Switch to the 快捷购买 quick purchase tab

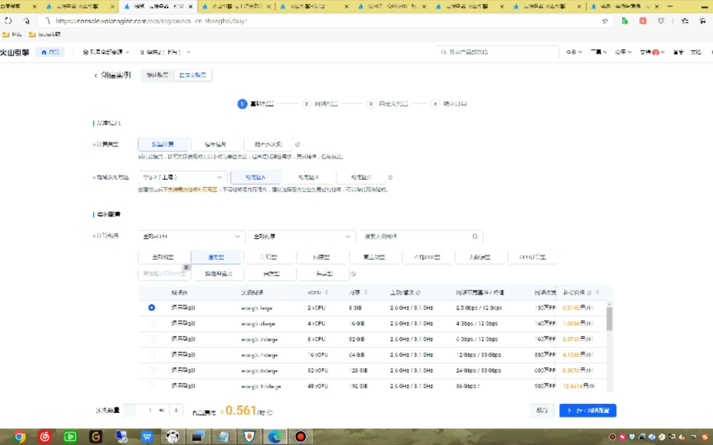158,75
